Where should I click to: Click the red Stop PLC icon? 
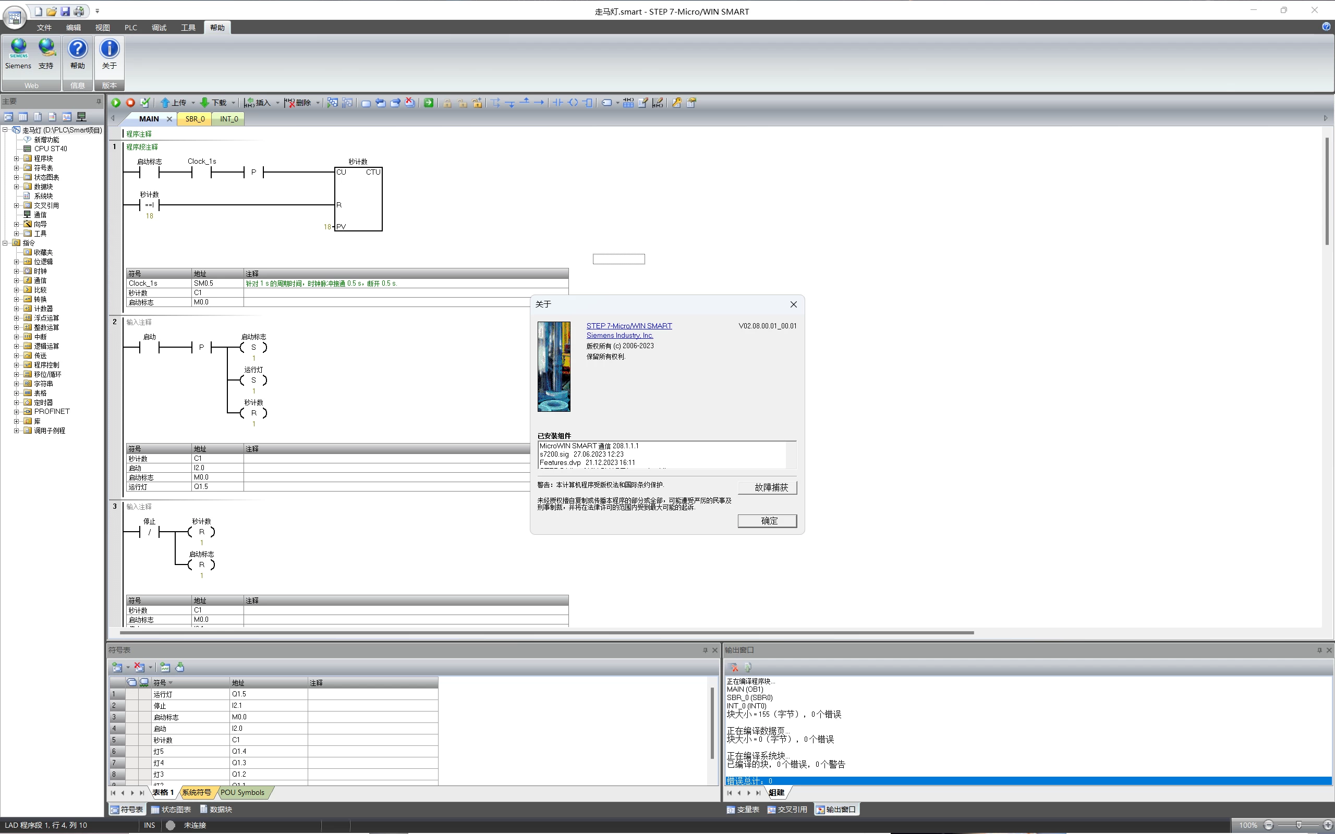point(131,103)
